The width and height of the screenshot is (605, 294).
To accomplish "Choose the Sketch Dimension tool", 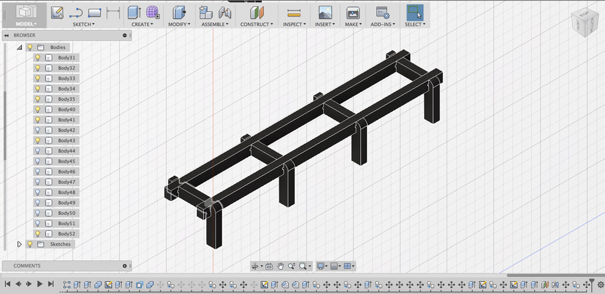I will tap(113, 13).
